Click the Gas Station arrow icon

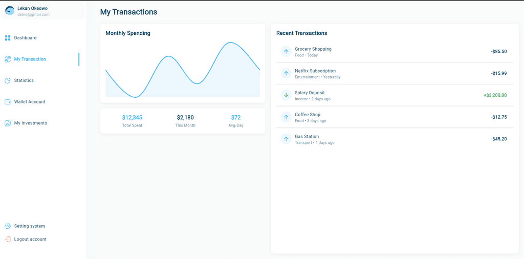click(286, 139)
